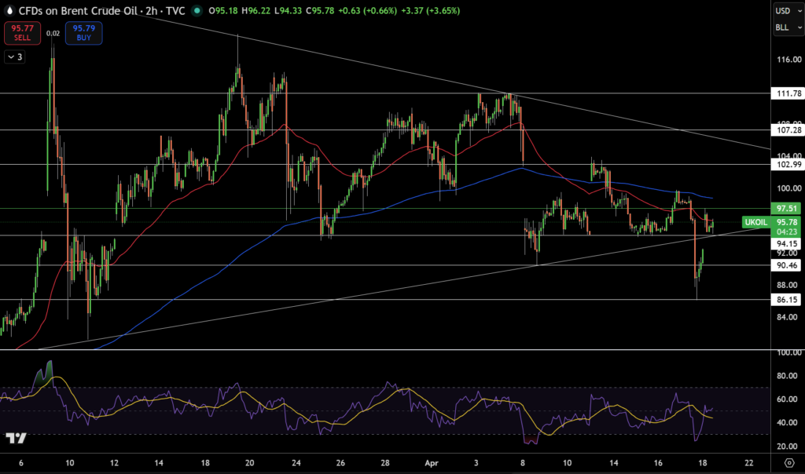
Task: Select the 86.15 horizontal level label
Action: pos(788,300)
